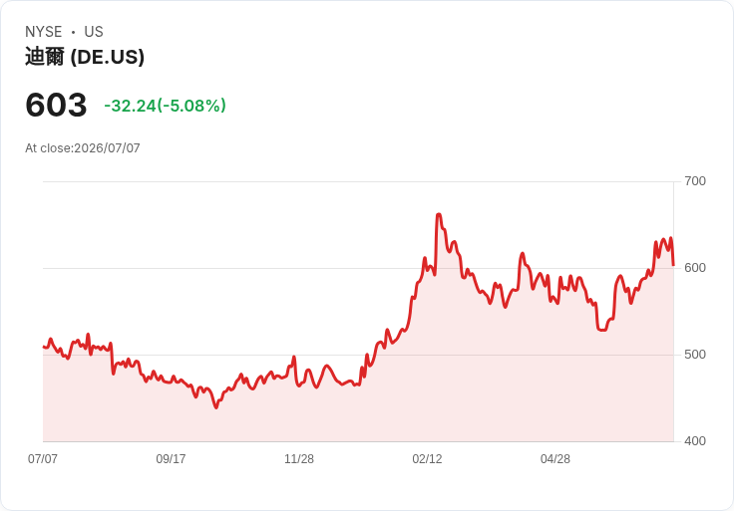Click the shaded area under the price line
The width and height of the screenshot is (734, 511).
point(358,411)
